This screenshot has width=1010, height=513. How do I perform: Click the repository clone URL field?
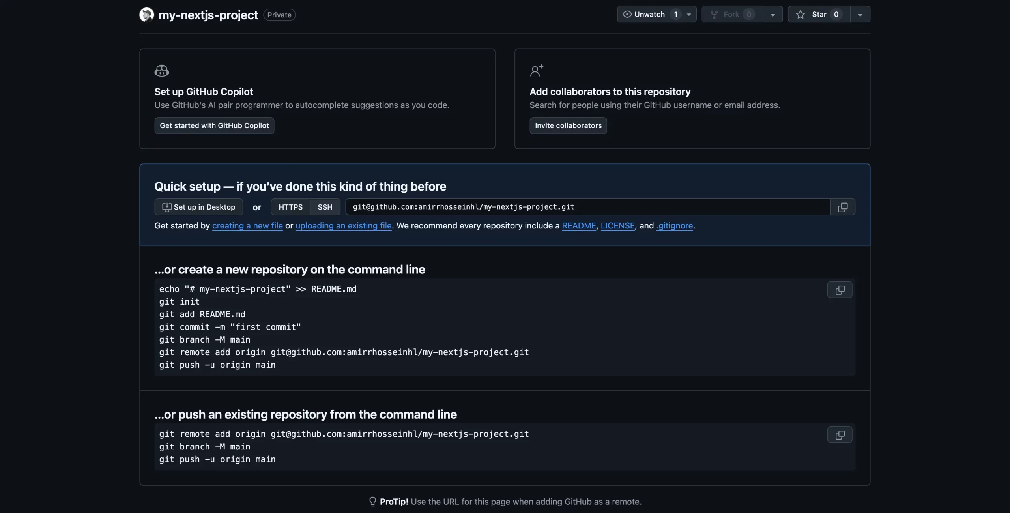tap(588, 207)
